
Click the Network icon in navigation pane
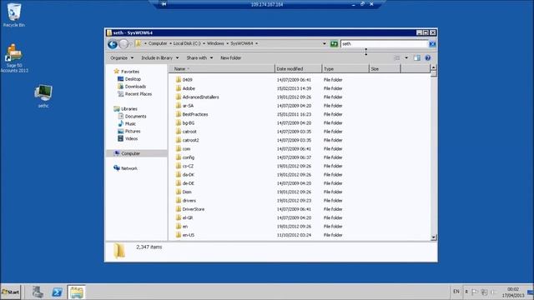click(117, 168)
